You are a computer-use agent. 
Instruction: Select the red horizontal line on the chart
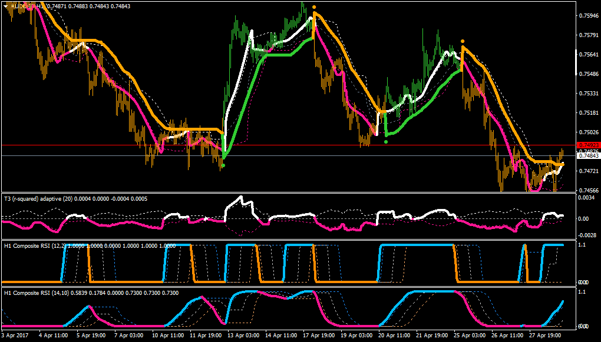tap(288, 145)
